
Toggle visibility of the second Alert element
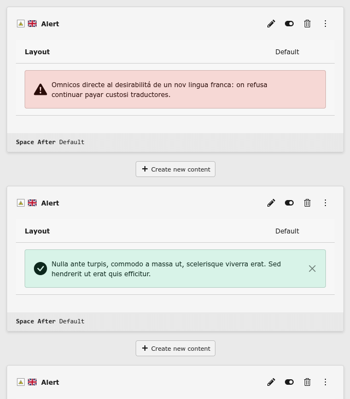click(289, 203)
